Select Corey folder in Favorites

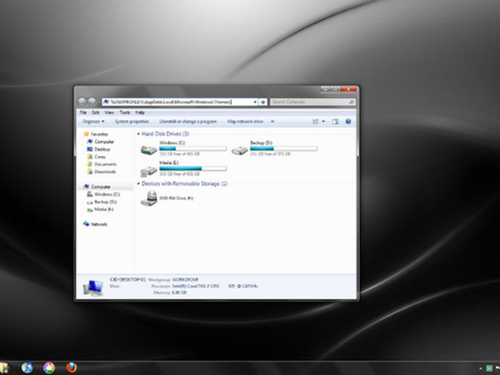(x=100, y=157)
